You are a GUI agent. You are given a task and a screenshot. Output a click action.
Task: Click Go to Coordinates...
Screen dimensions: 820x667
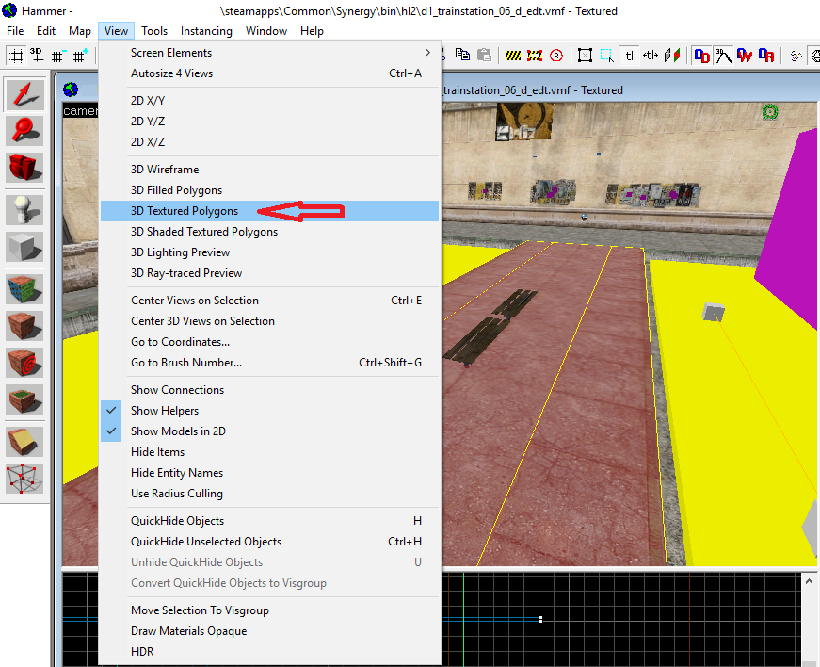click(x=270, y=342)
